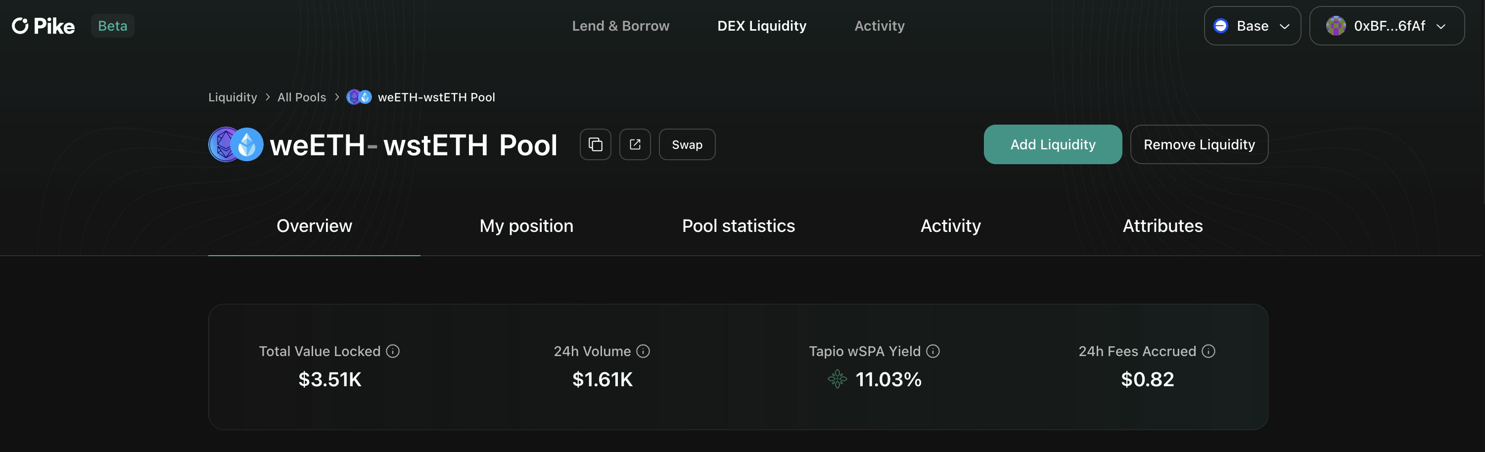Viewport: 1485px width, 452px height.
Task: Click the Pike logo icon
Action: click(x=20, y=26)
